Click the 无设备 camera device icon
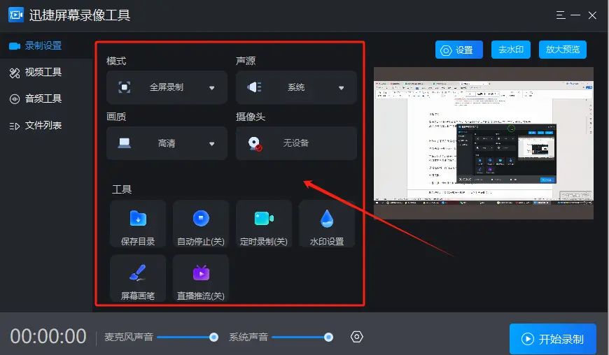 pyautogui.click(x=255, y=143)
